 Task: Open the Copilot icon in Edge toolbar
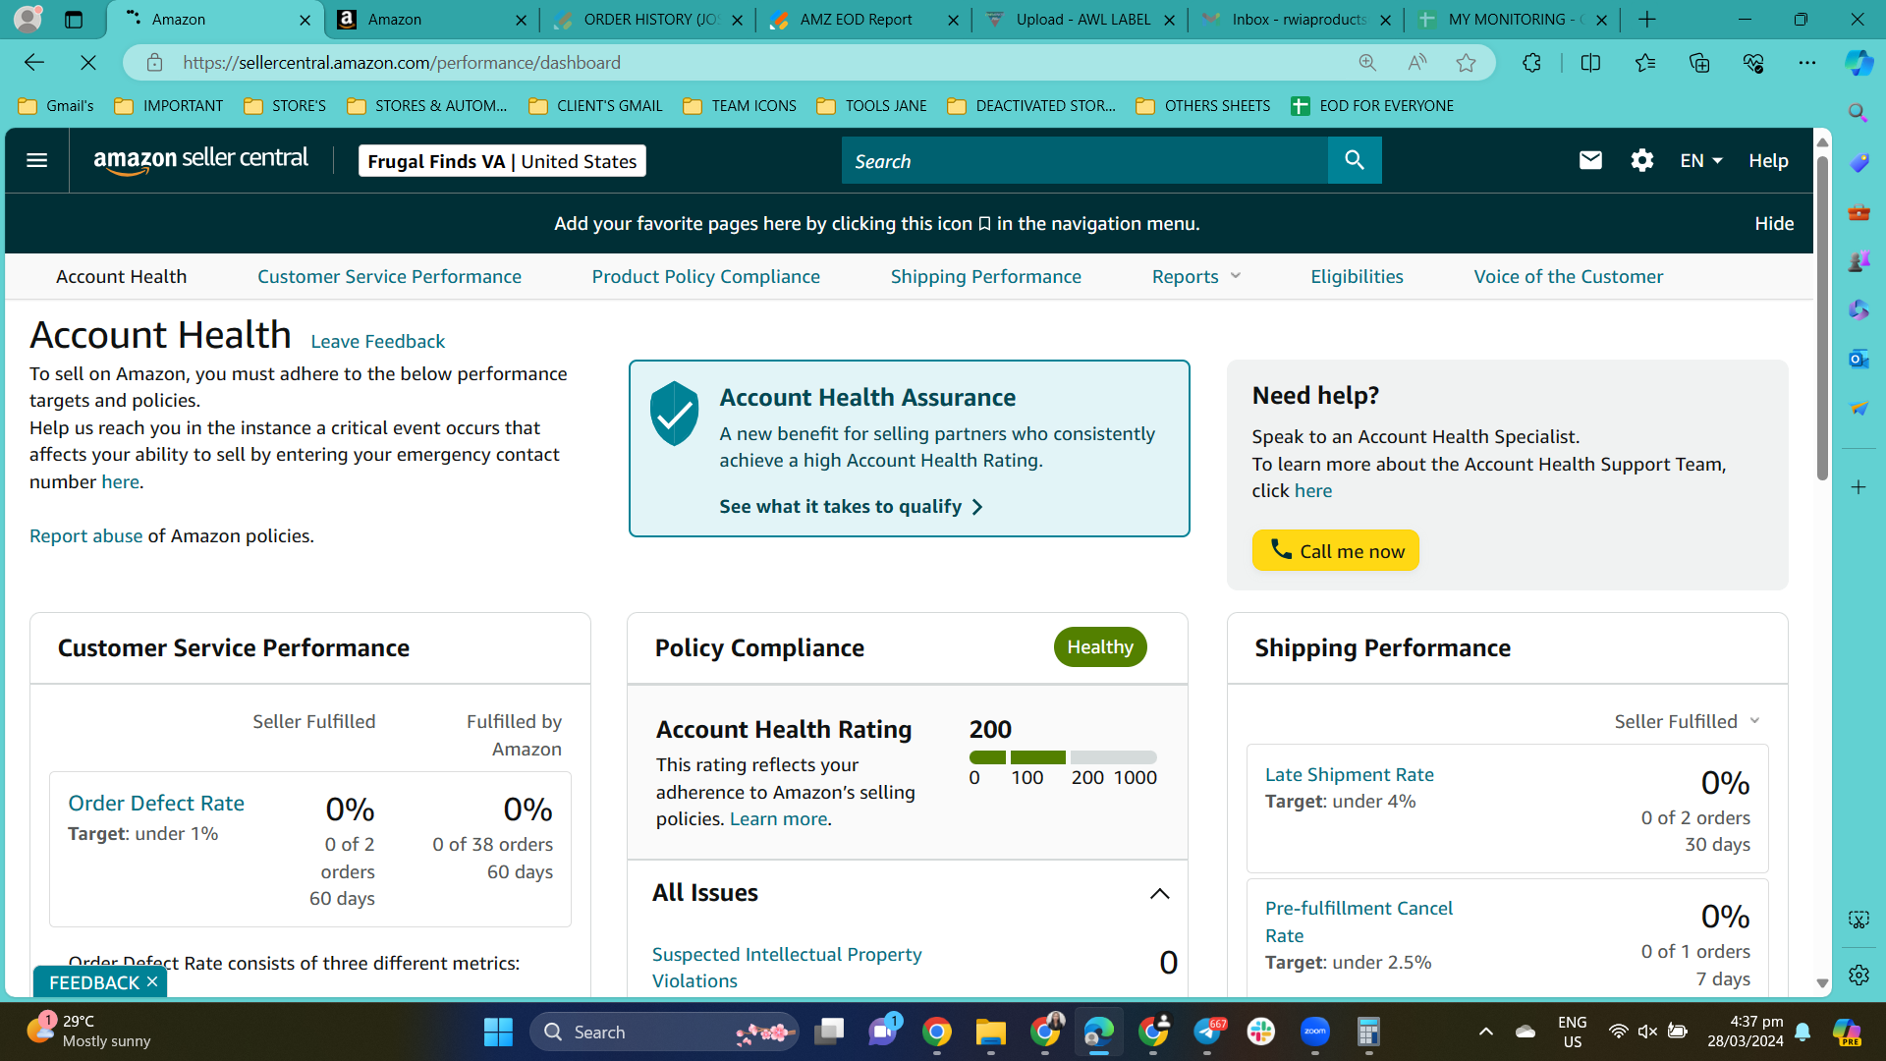click(x=1858, y=63)
